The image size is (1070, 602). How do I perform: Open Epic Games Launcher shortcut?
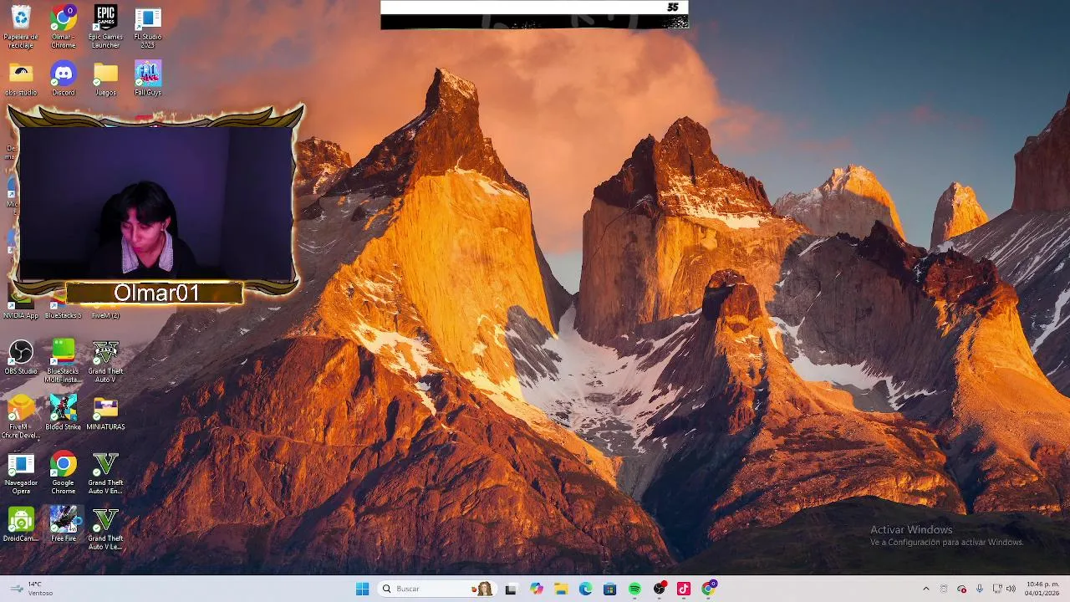[105, 27]
